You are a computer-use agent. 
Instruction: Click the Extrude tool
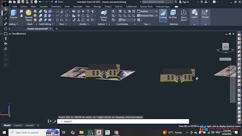point(14,14)
